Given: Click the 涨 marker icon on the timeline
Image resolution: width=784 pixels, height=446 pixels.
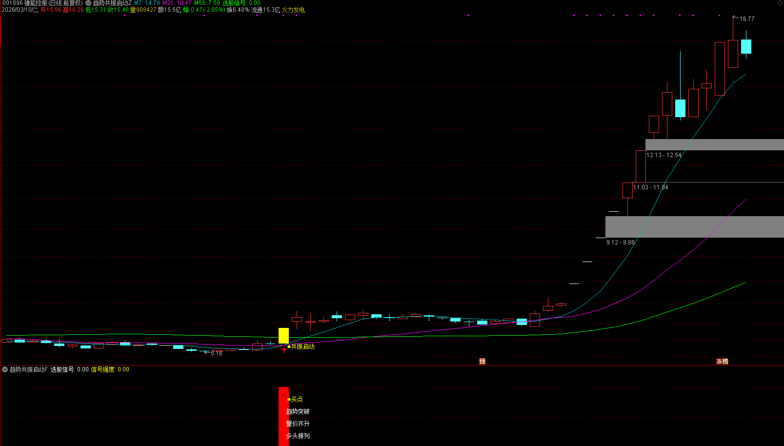Looking at the screenshot, I should 719,361.
